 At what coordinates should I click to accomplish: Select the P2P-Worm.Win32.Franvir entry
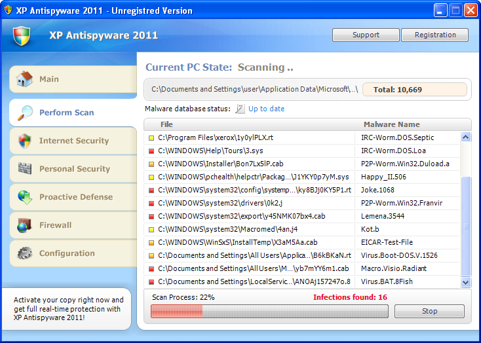point(402,203)
